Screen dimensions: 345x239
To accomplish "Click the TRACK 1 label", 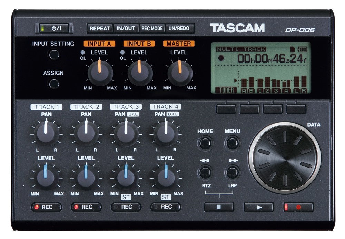I will tap(47, 107).
